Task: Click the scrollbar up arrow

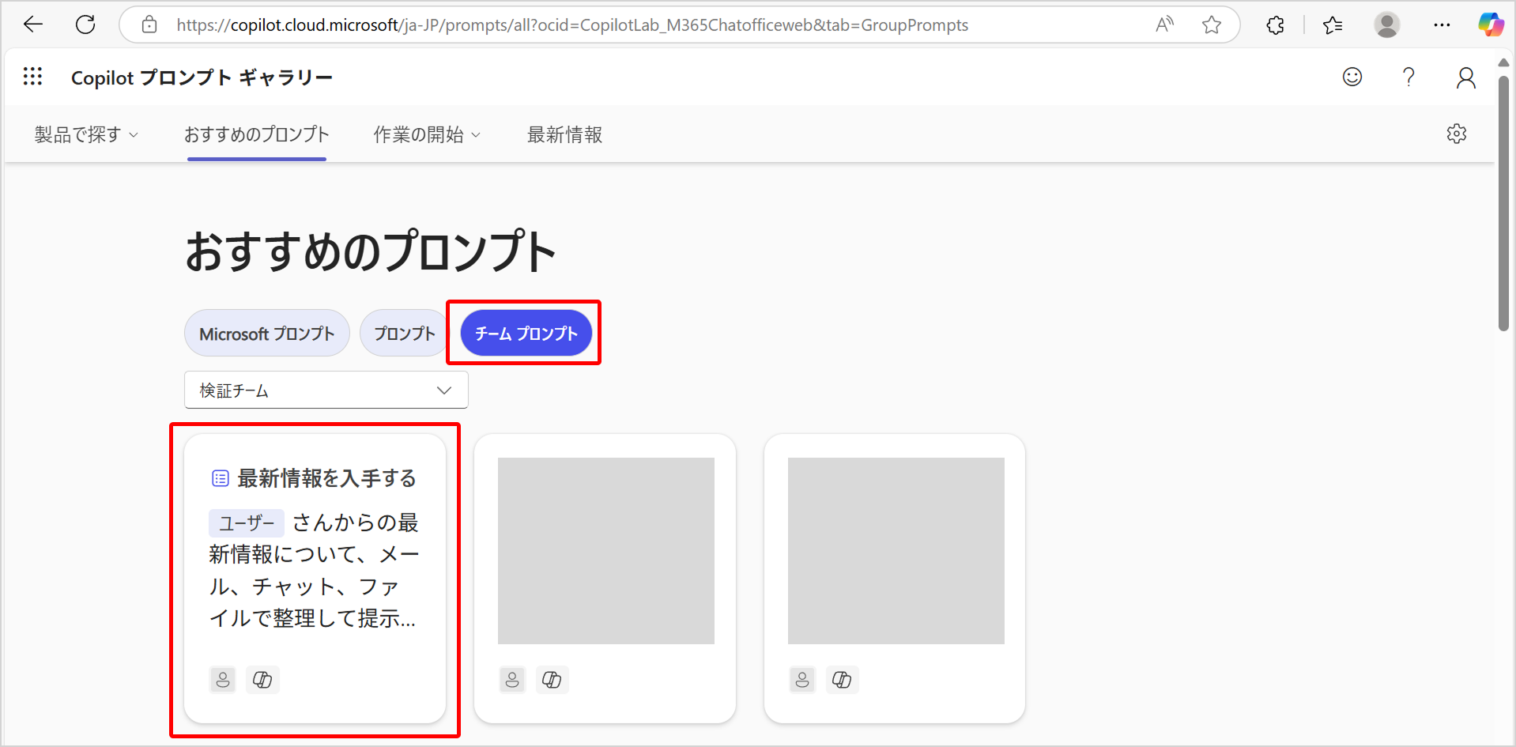Action: [x=1503, y=62]
